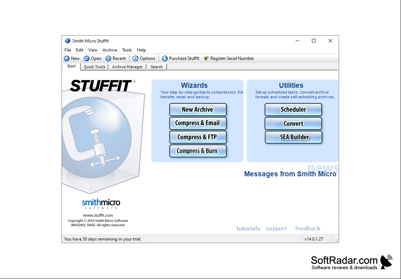Open the File menu

tap(68, 50)
